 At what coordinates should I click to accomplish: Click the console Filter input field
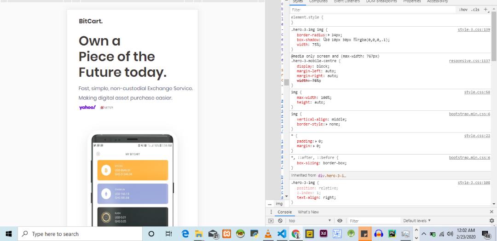pos(374,221)
